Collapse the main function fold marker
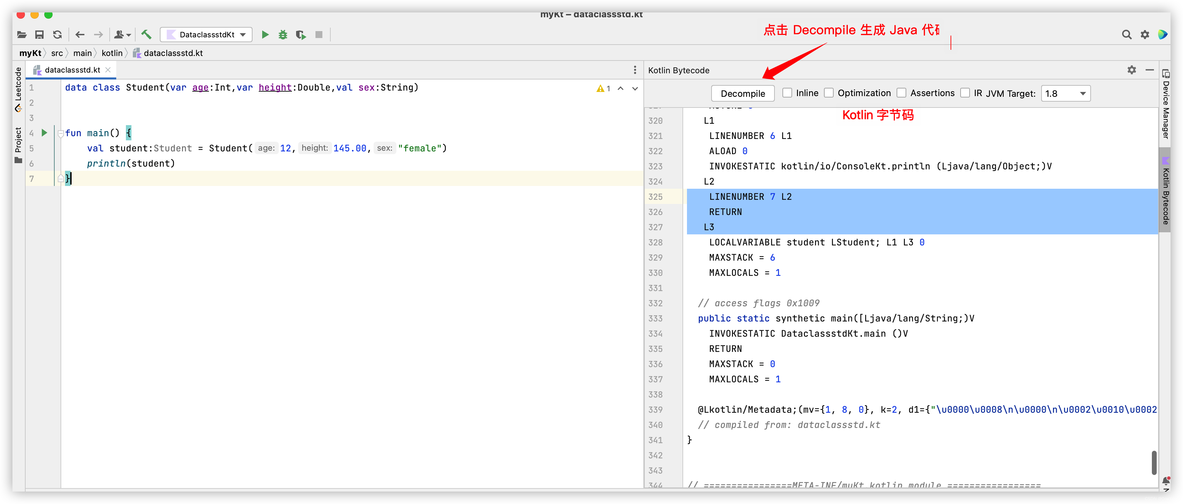The width and height of the screenshot is (1183, 504). [x=61, y=133]
